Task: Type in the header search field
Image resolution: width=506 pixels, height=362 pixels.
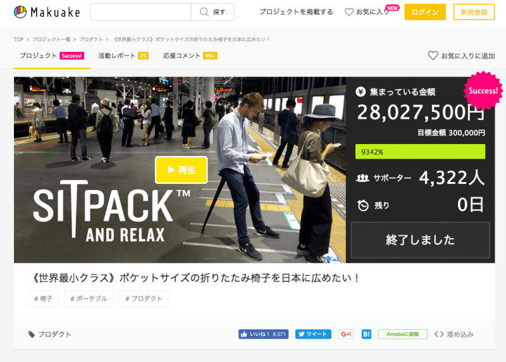Action: 140,12
